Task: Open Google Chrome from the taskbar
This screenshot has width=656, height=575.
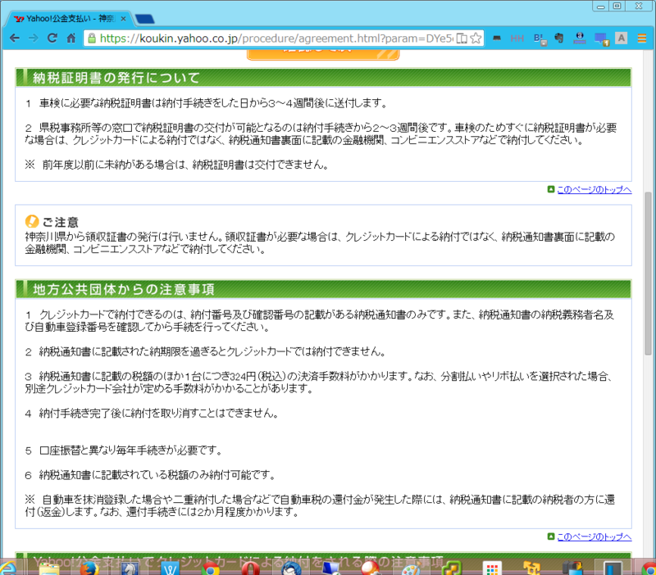Action: 210,568
